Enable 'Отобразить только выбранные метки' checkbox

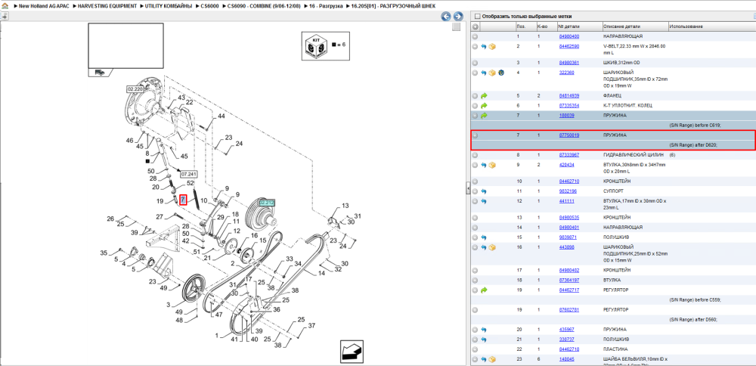point(478,17)
